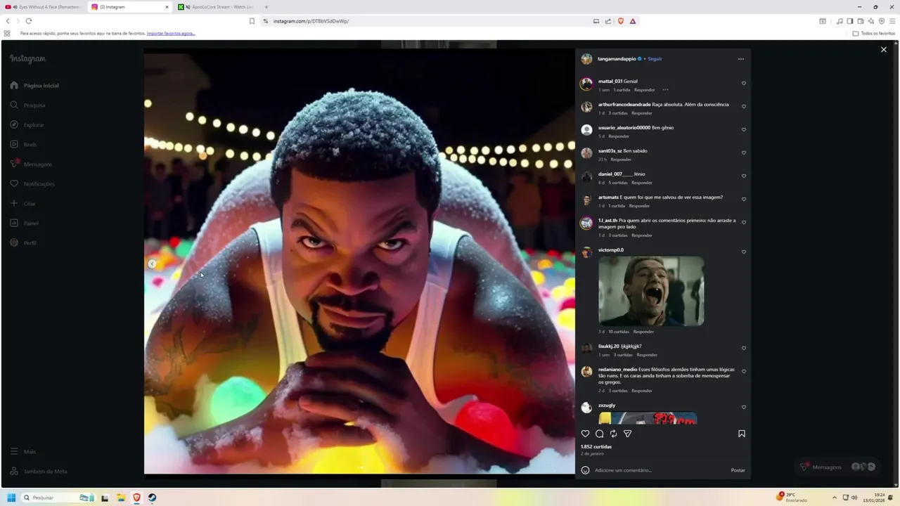Save the post with the bookmark icon

point(742,434)
